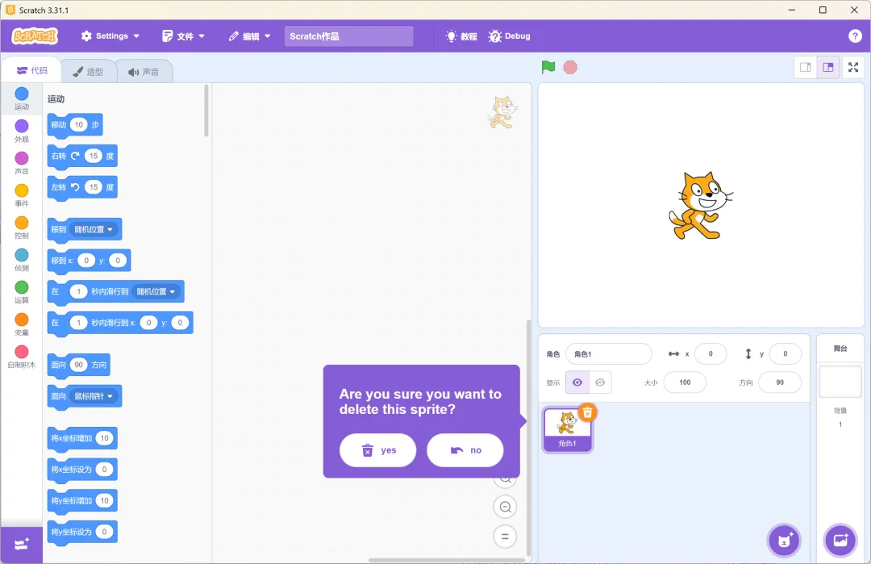Click the sprite y coordinate field
The height and width of the screenshot is (564, 871).
(x=785, y=354)
